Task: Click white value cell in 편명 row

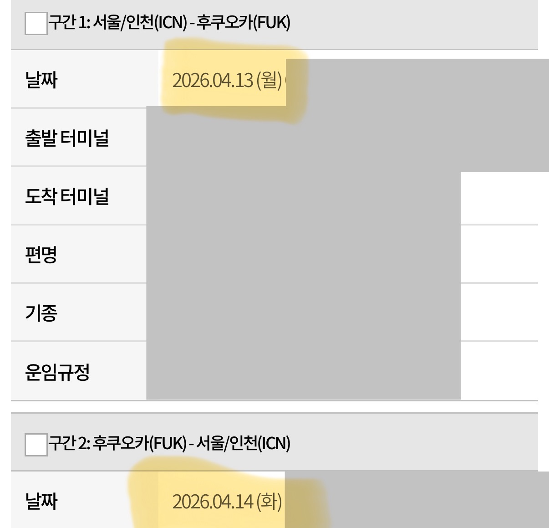Action: [x=499, y=255]
